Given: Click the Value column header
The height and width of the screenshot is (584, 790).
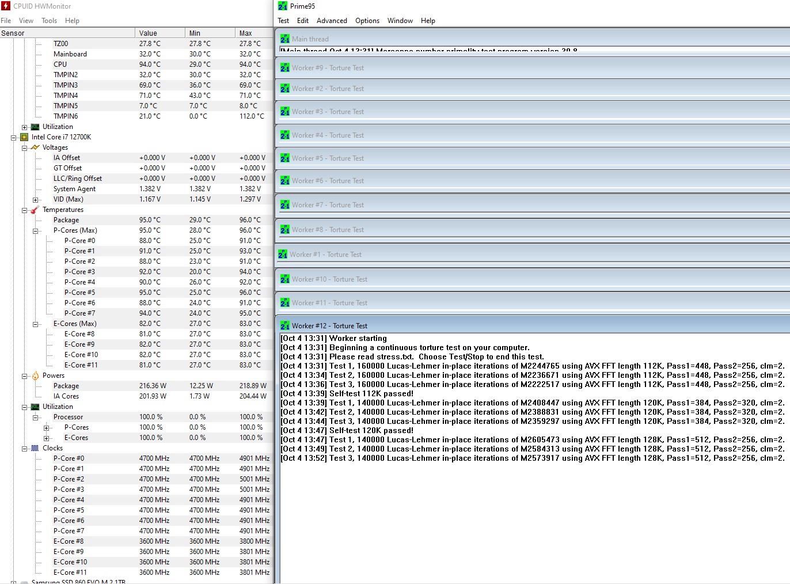Looking at the screenshot, I should coord(160,33).
